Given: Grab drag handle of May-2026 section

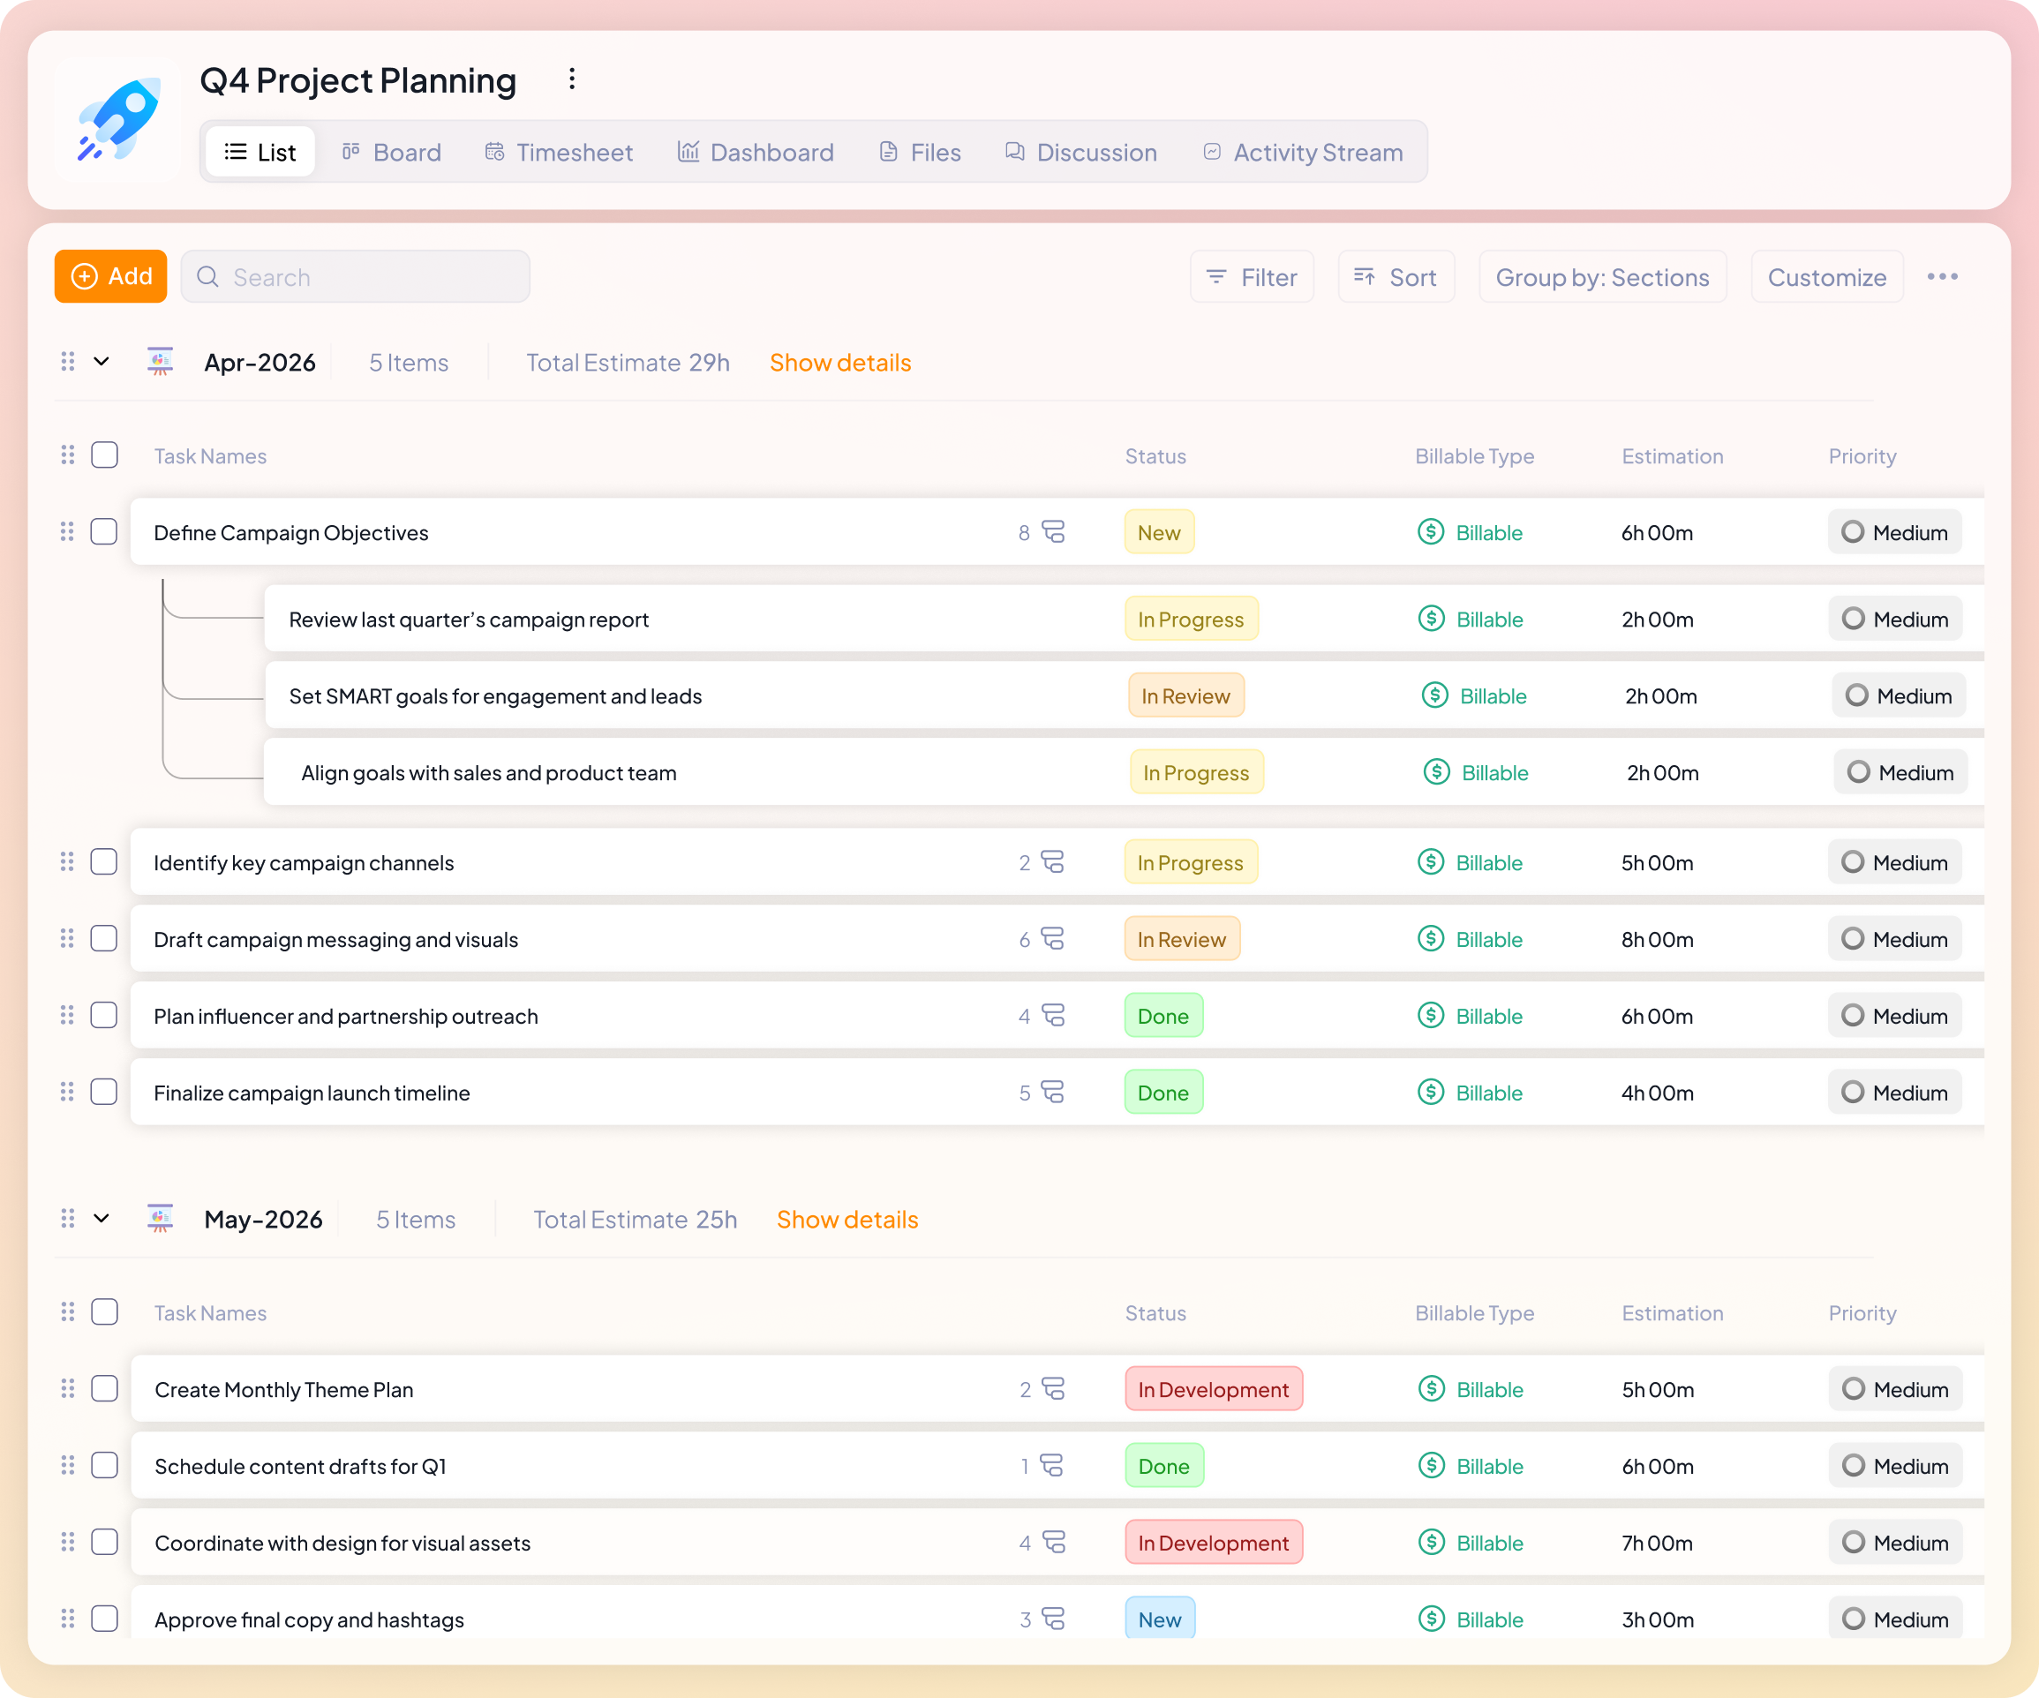Looking at the screenshot, I should pos(67,1219).
